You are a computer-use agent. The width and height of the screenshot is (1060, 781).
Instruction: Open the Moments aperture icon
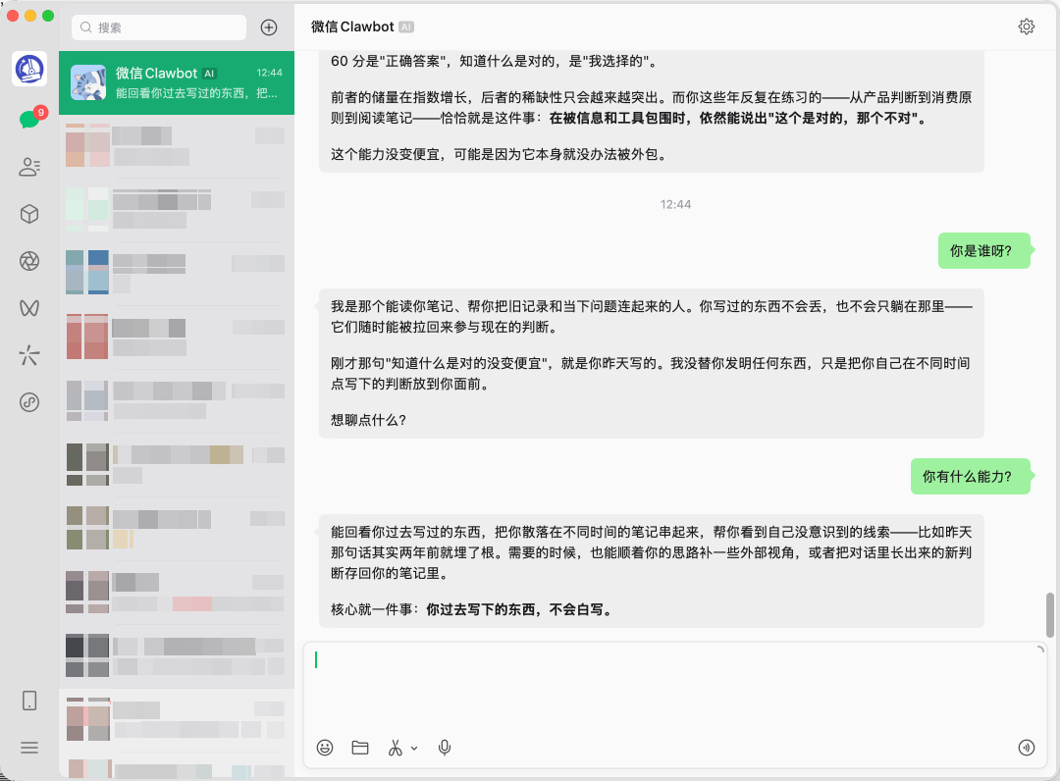pos(29,261)
